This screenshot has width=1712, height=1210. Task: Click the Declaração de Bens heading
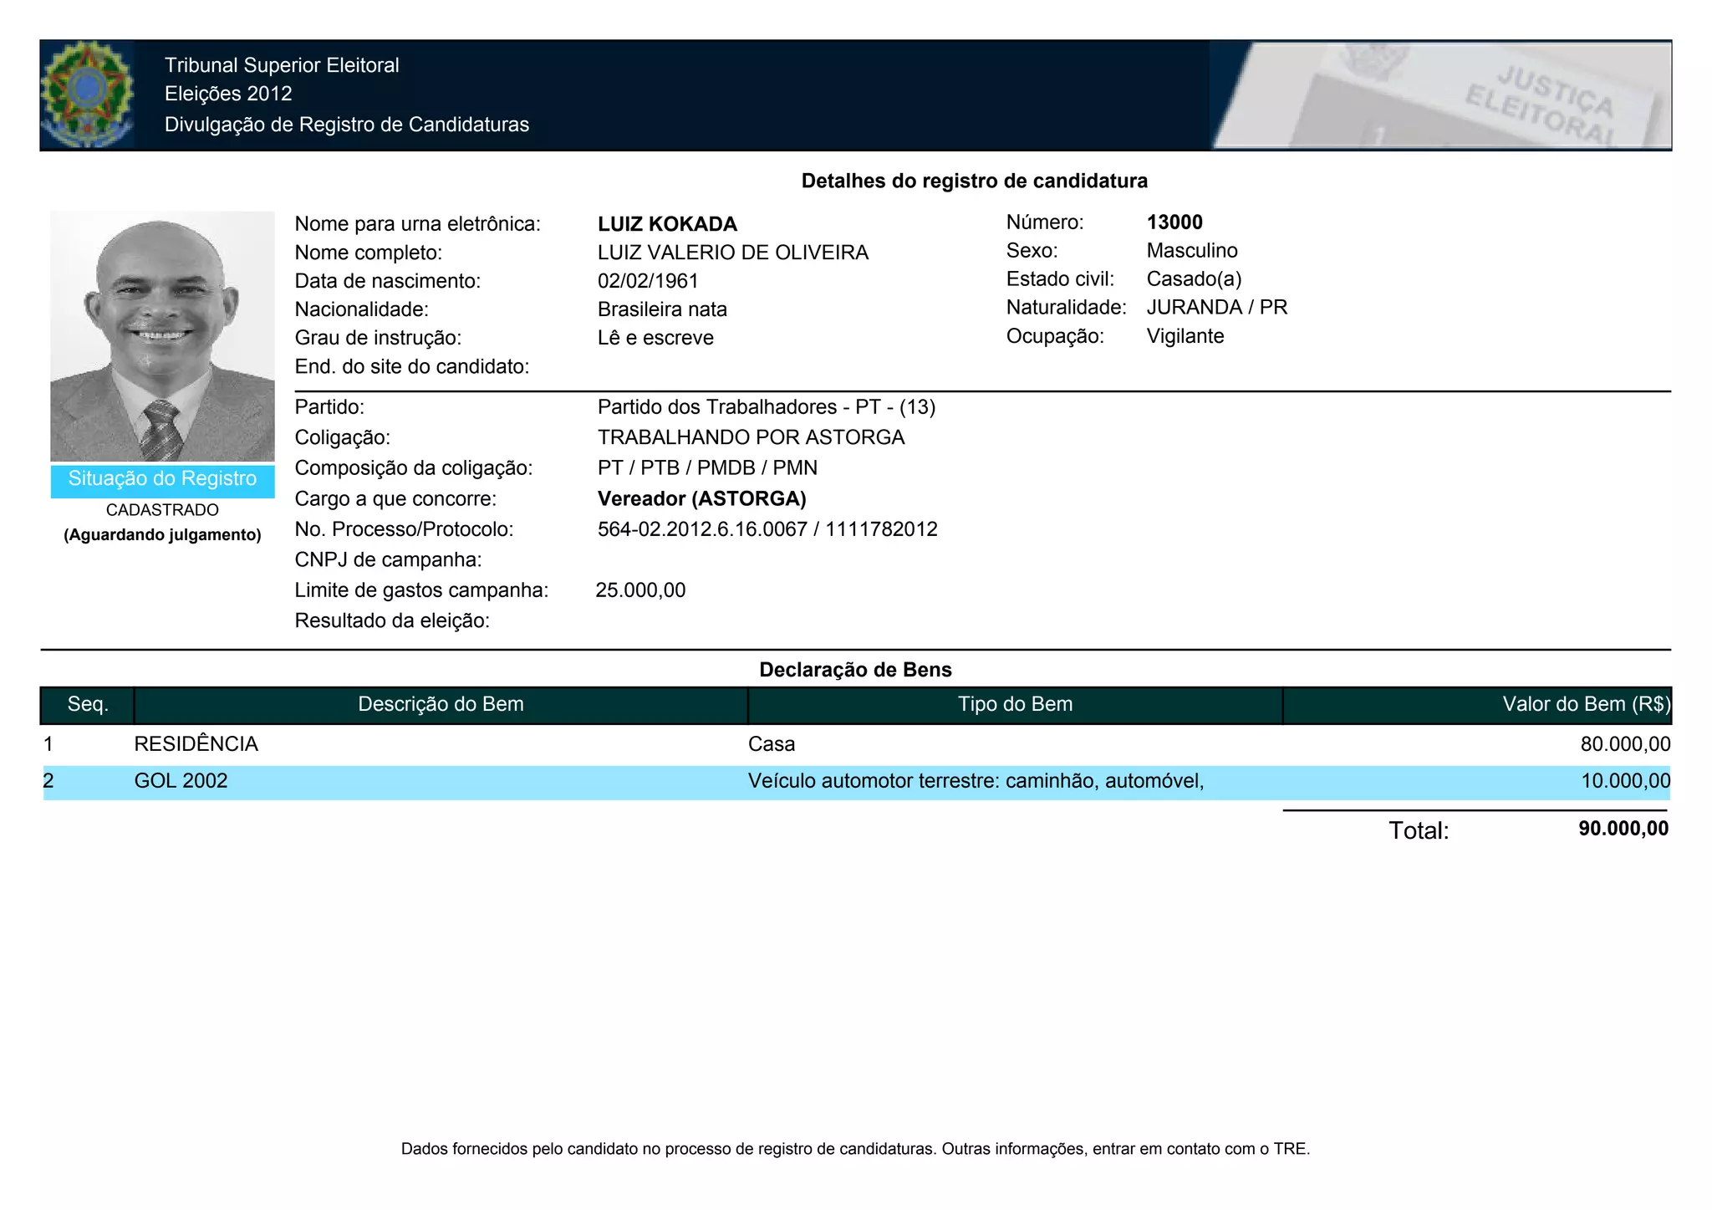coord(855,670)
